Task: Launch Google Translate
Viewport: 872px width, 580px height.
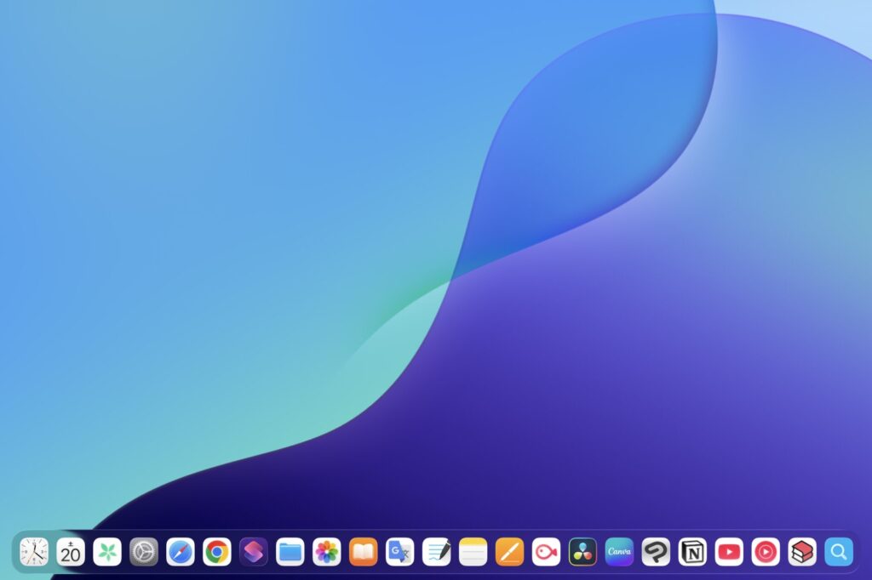Action: [x=400, y=552]
